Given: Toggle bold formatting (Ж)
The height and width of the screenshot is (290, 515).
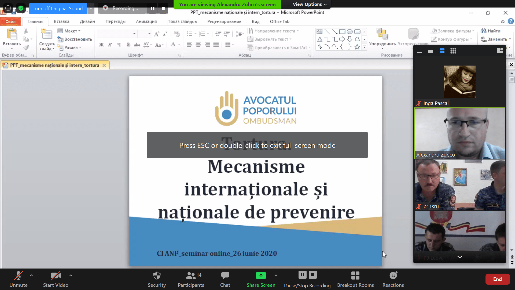Looking at the screenshot, I should pyautogui.click(x=101, y=45).
